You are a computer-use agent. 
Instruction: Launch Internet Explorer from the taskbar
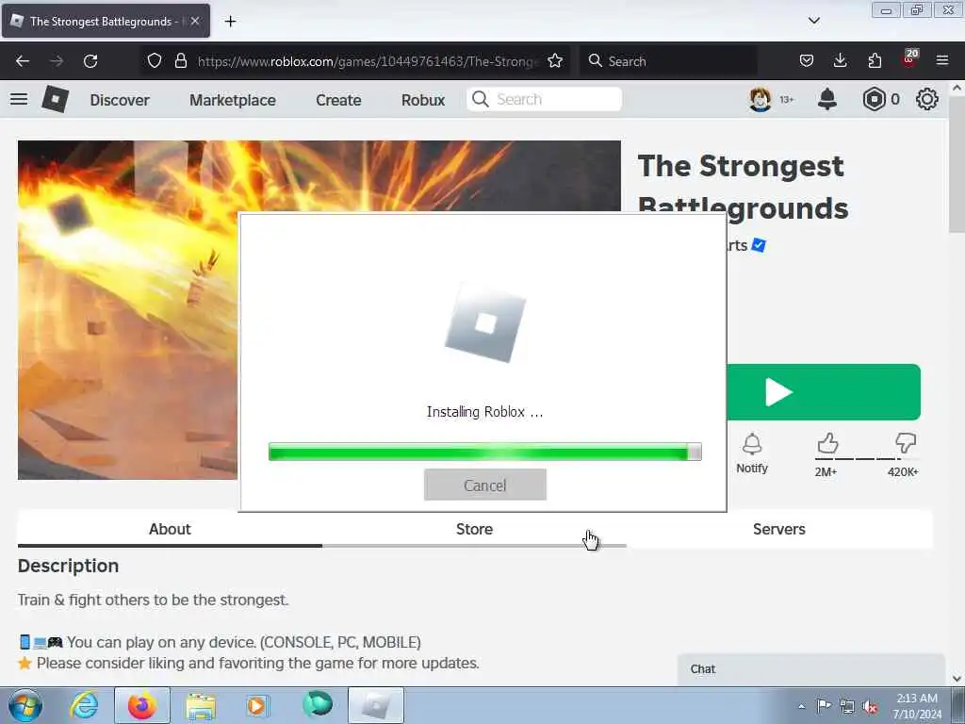point(84,705)
